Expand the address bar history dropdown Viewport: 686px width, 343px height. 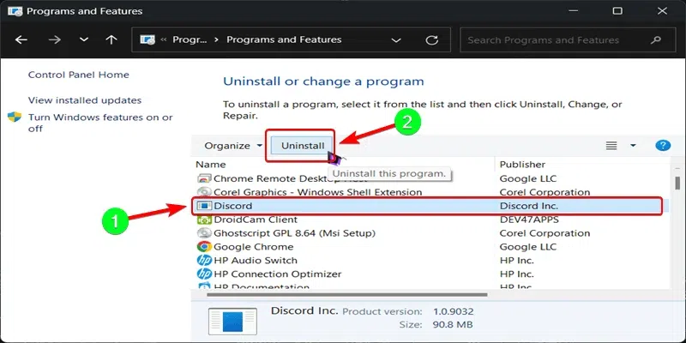click(x=395, y=40)
